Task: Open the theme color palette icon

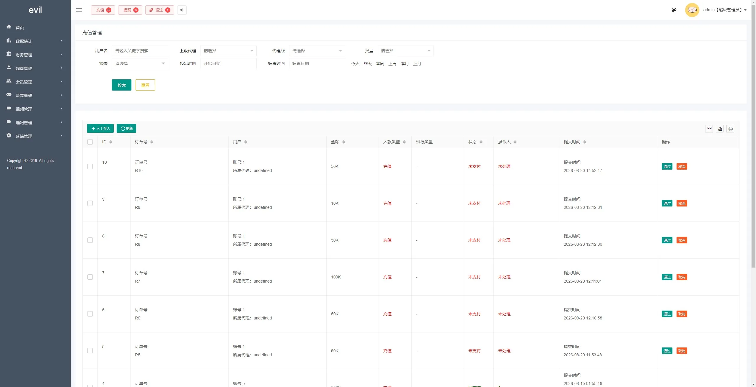Action: coord(674,10)
